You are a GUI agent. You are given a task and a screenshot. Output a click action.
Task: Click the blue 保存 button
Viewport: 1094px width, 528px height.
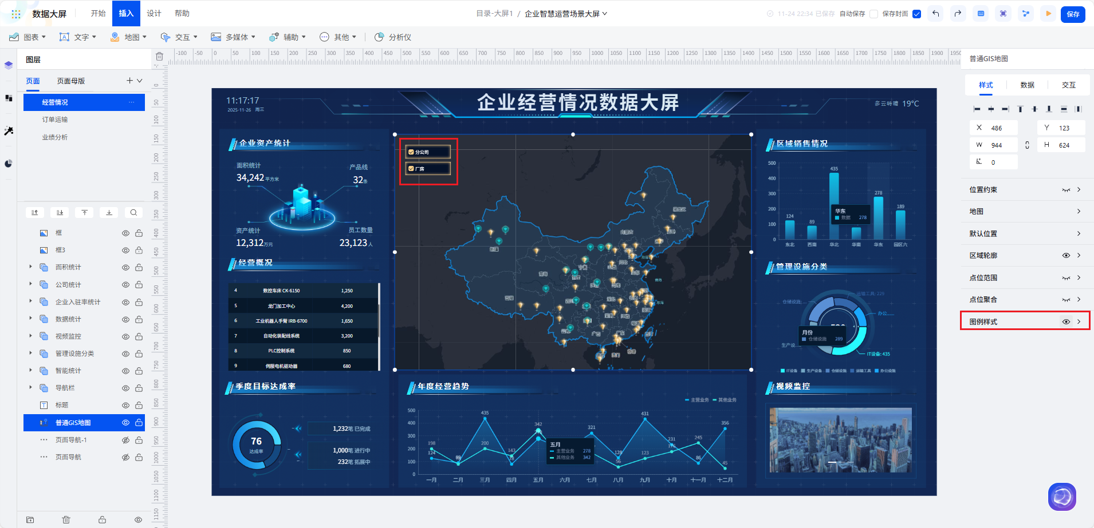(x=1073, y=14)
